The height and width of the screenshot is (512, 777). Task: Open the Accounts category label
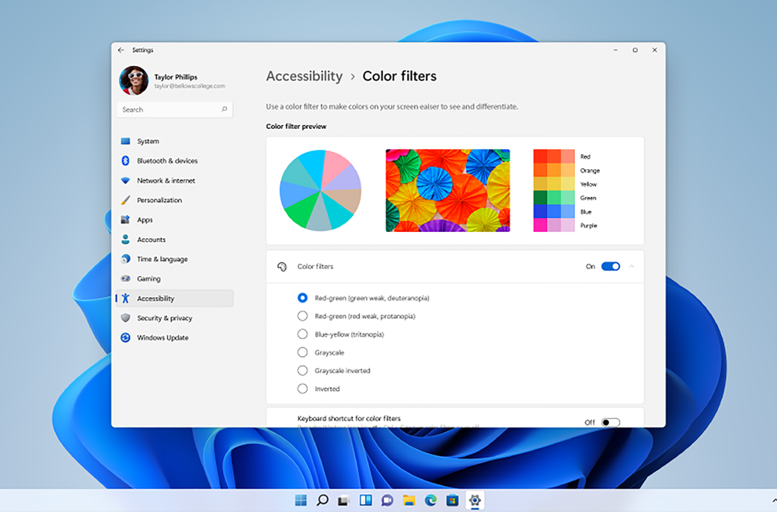click(152, 240)
